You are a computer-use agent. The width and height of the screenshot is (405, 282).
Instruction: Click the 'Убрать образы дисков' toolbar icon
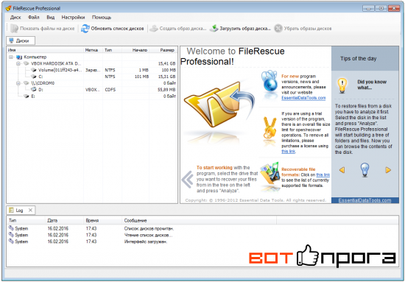tap(278, 29)
